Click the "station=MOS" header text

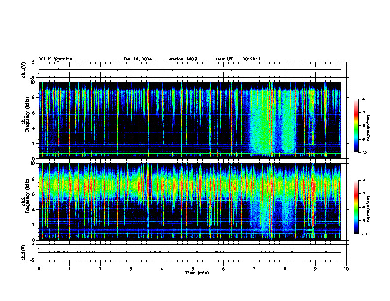[x=183, y=59]
